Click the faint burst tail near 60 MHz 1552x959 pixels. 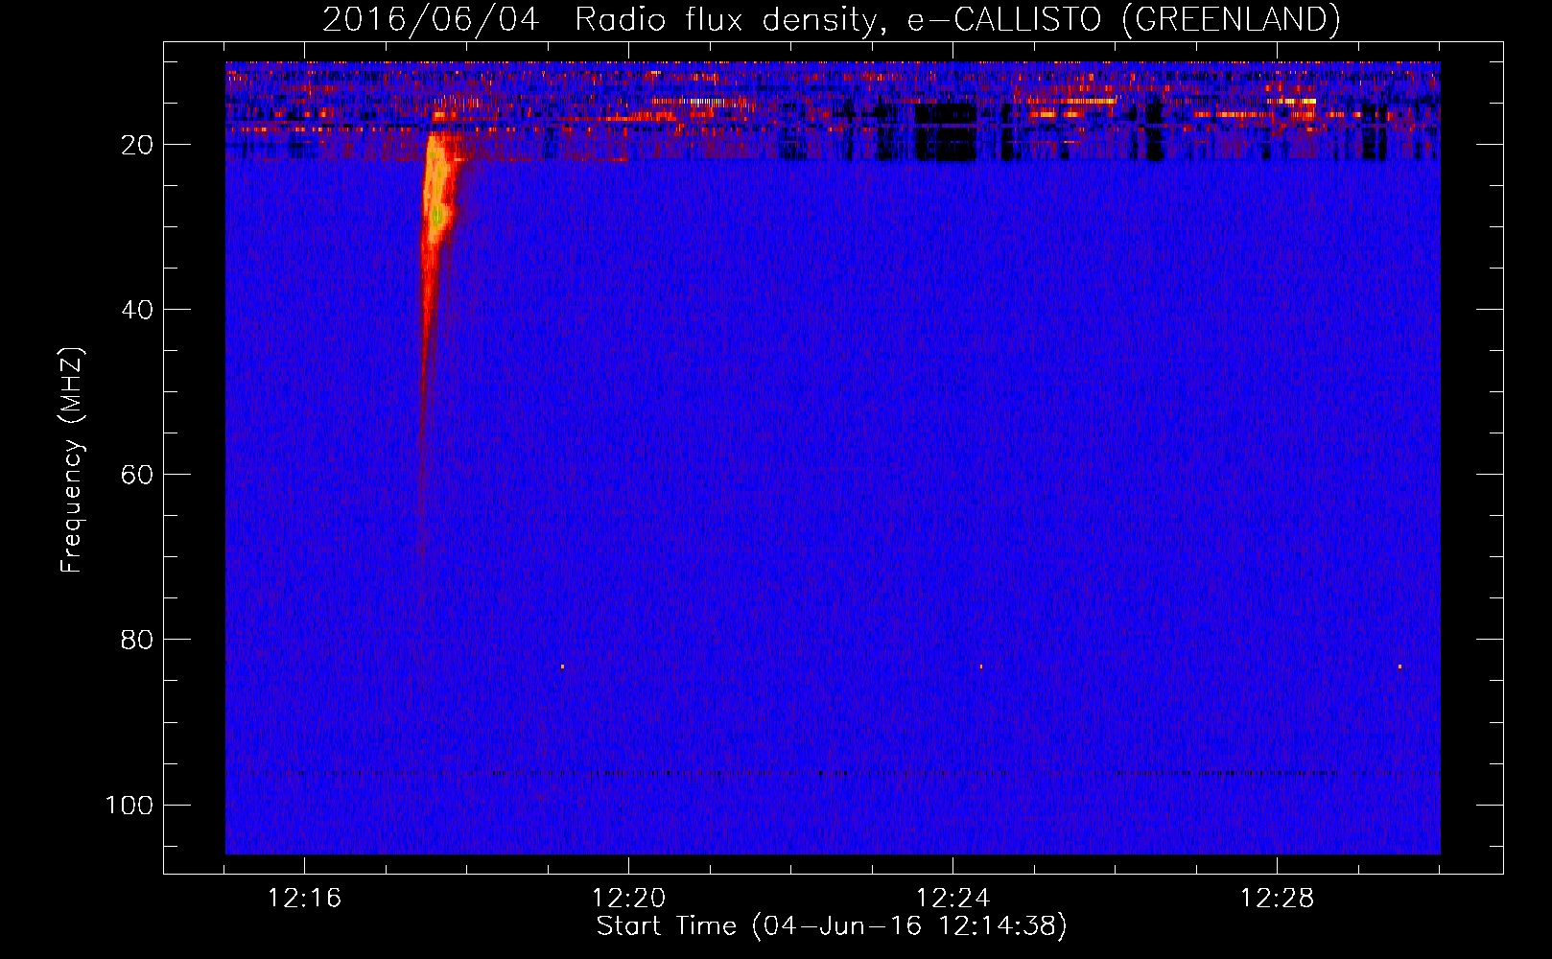[x=421, y=475]
